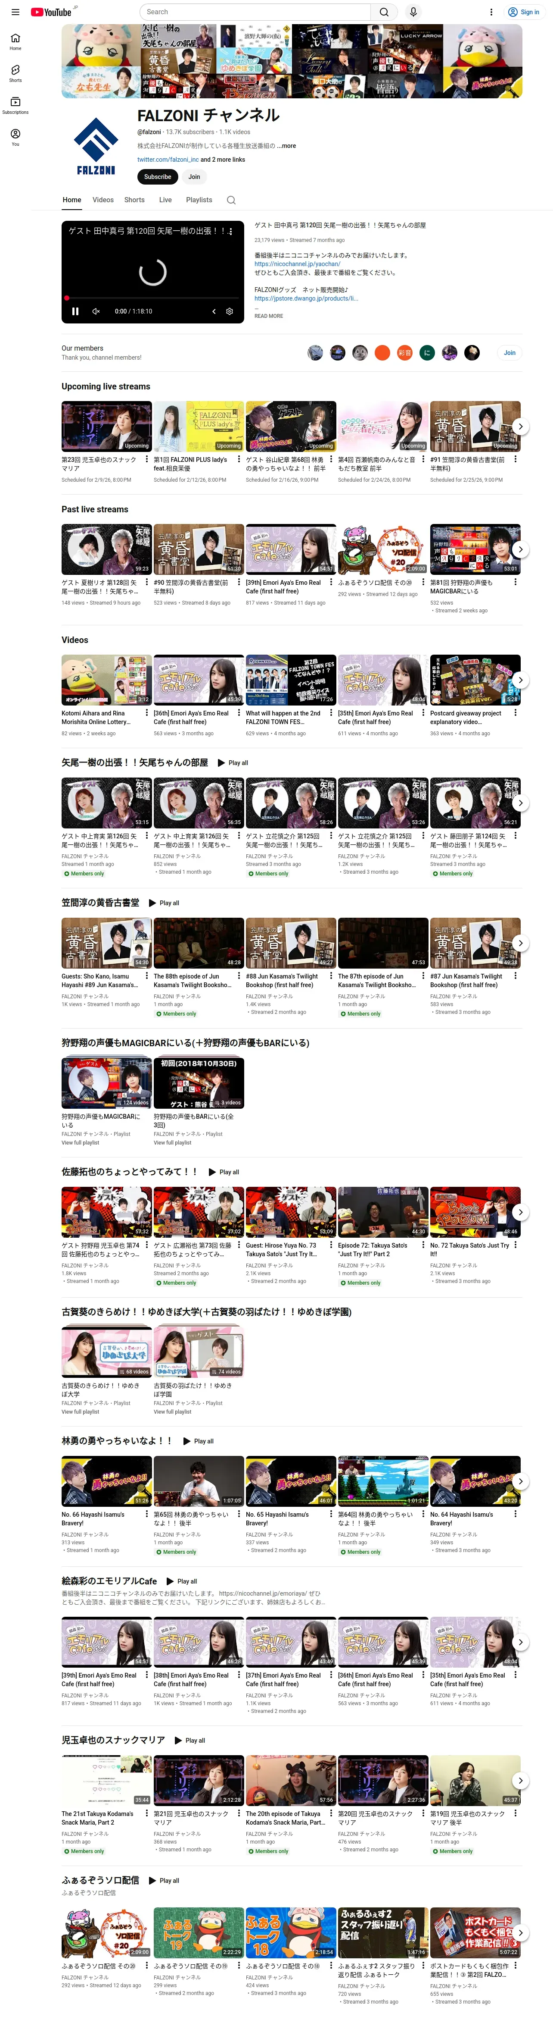Play all 矢尾一樹の出張 playlist
Viewport: 553px width, 2023px height.
click(x=233, y=762)
